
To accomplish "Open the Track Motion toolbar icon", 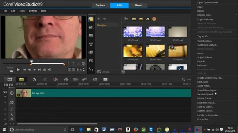I will [84, 79].
